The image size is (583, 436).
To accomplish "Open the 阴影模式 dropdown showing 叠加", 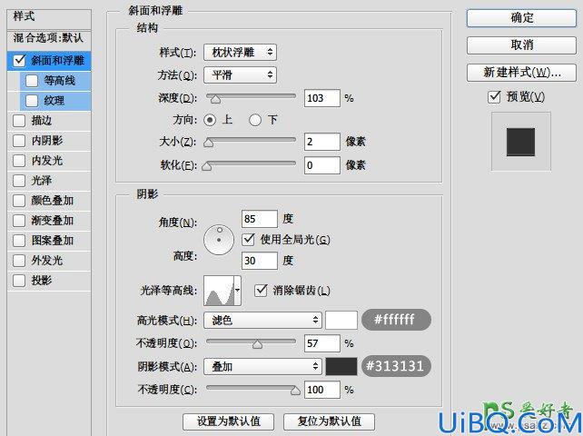I will click(x=262, y=367).
